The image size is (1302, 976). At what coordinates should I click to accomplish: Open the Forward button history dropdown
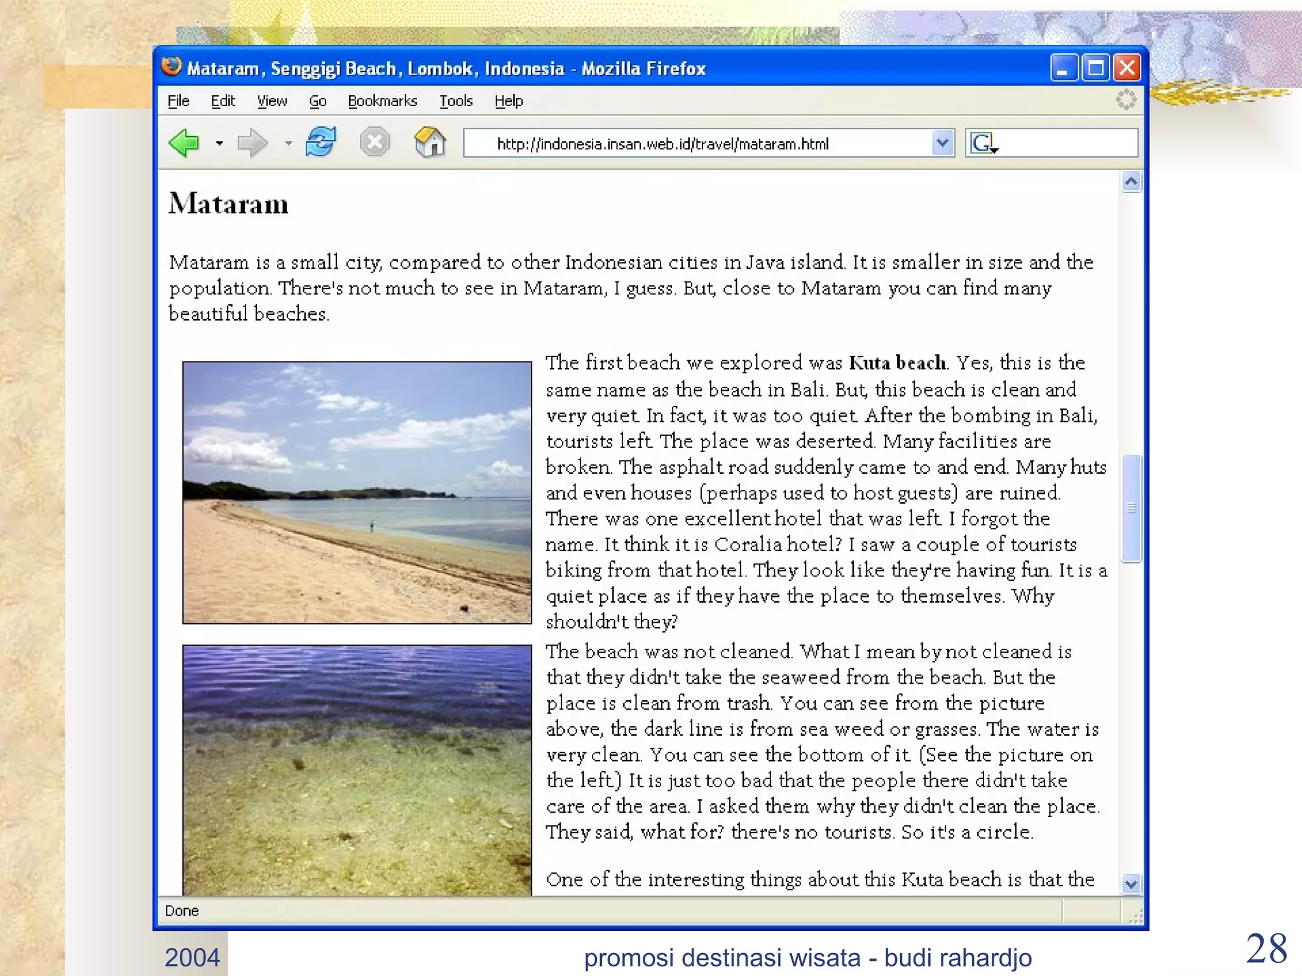coord(289,144)
